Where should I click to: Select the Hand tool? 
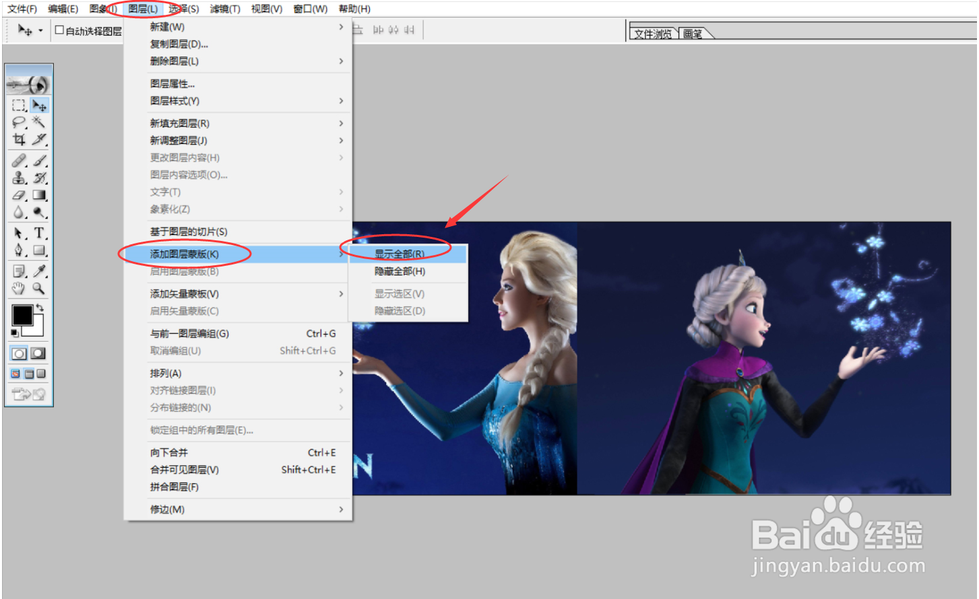point(19,289)
